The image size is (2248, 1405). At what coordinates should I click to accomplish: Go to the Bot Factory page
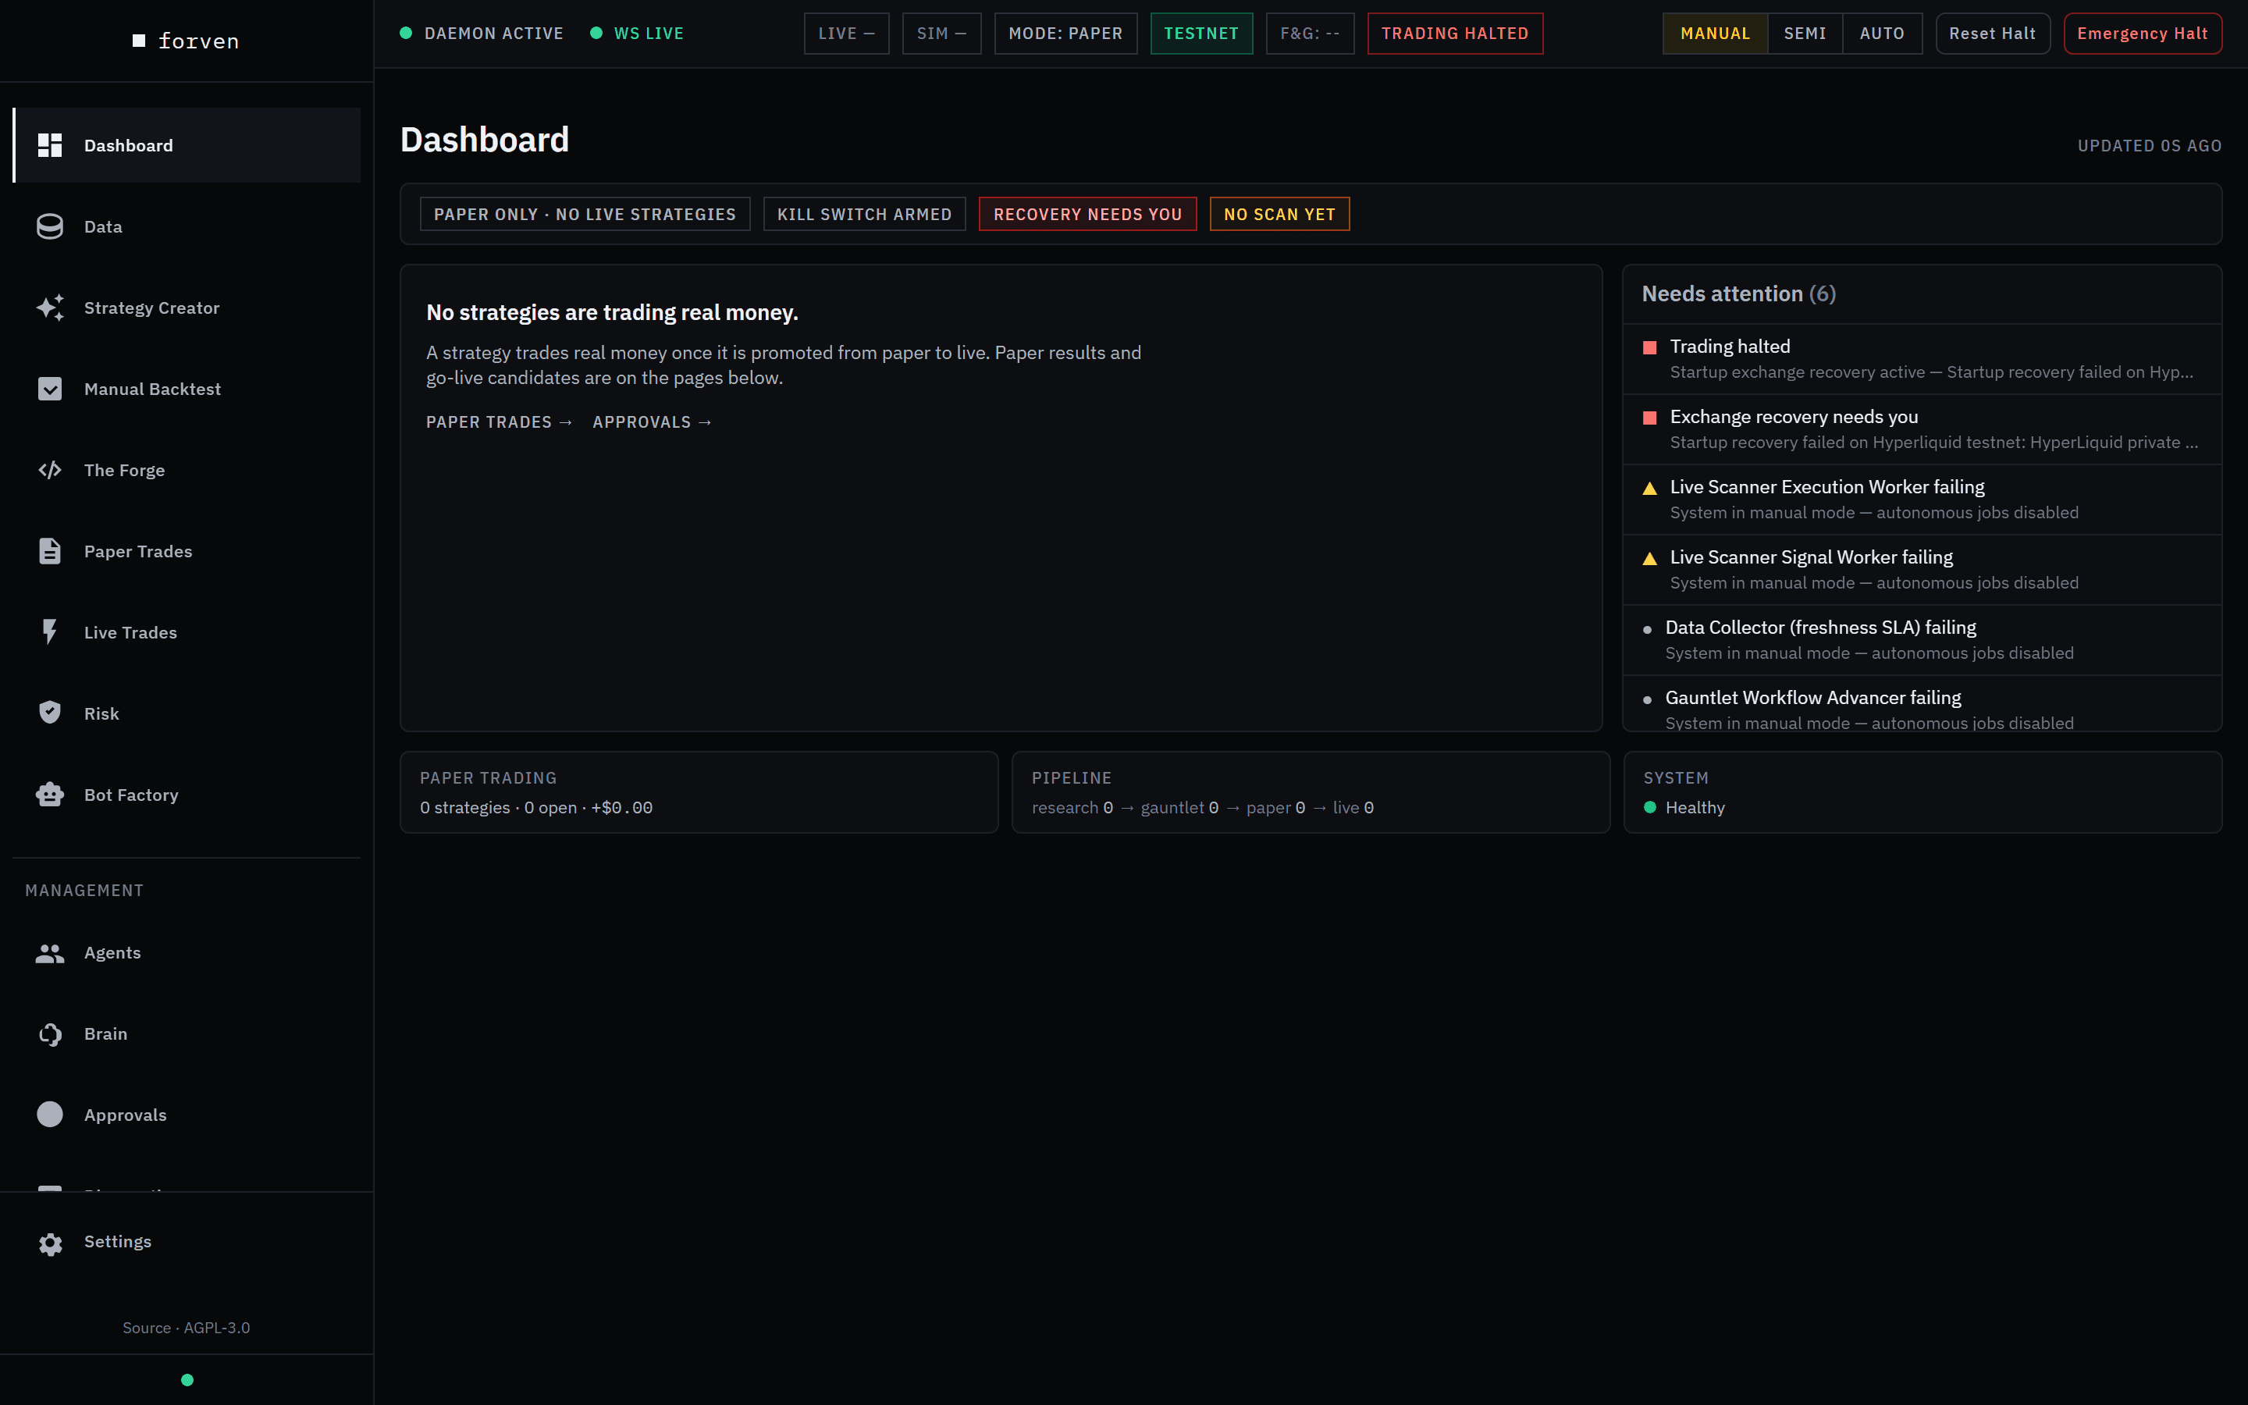tap(187, 795)
